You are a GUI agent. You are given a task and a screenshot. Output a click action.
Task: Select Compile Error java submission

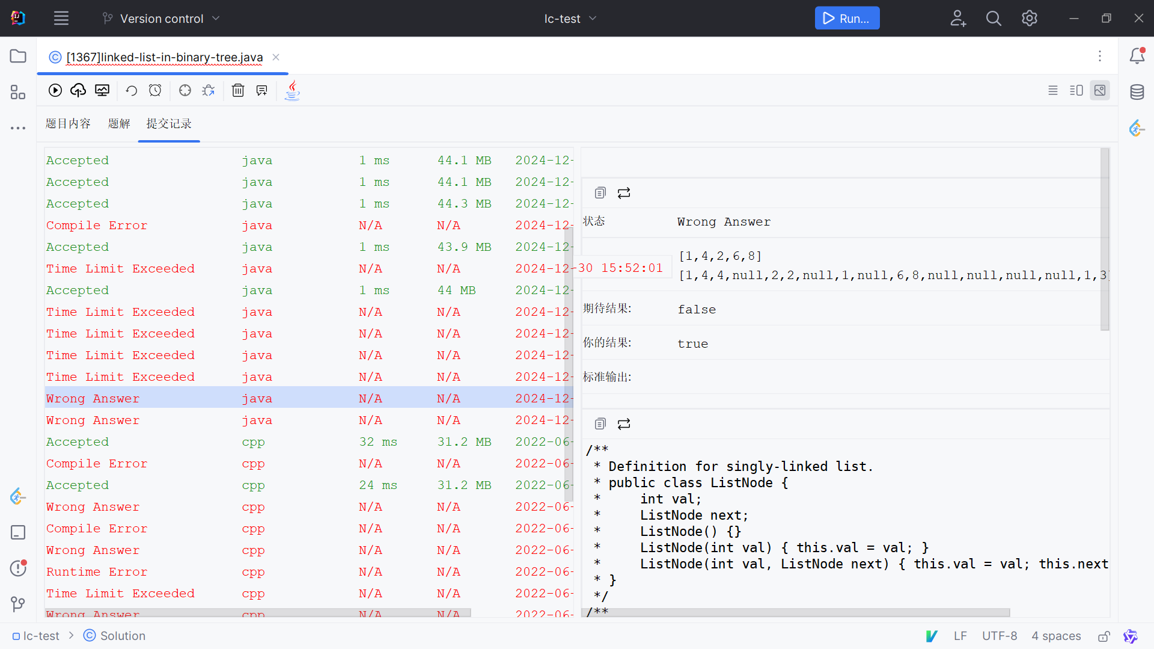pyautogui.click(x=309, y=225)
